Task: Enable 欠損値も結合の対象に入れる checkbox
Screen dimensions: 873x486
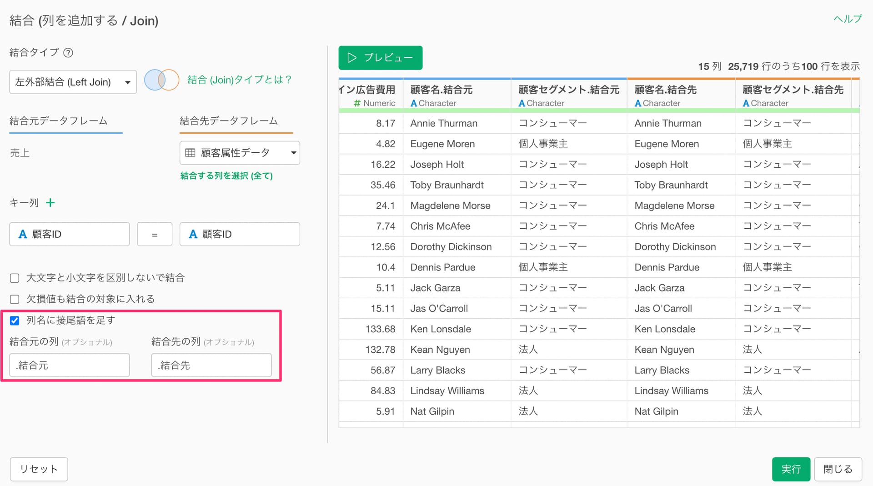Action: tap(15, 299)
